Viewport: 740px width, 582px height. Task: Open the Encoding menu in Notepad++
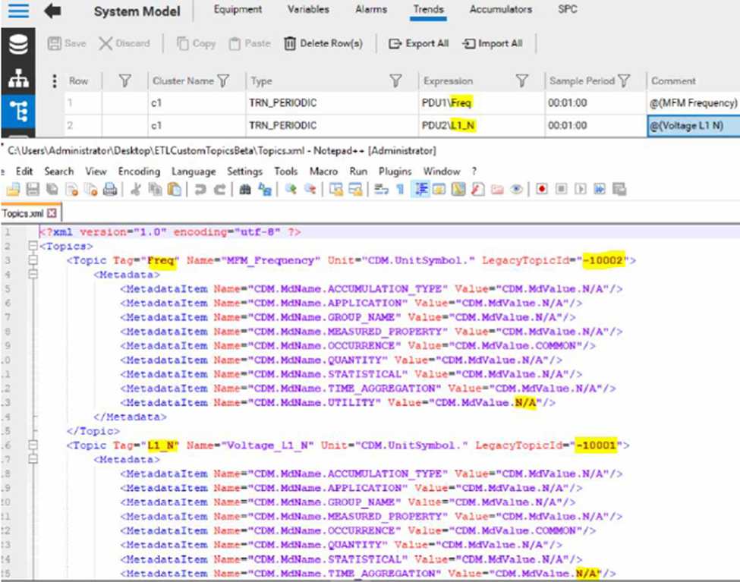139,171
